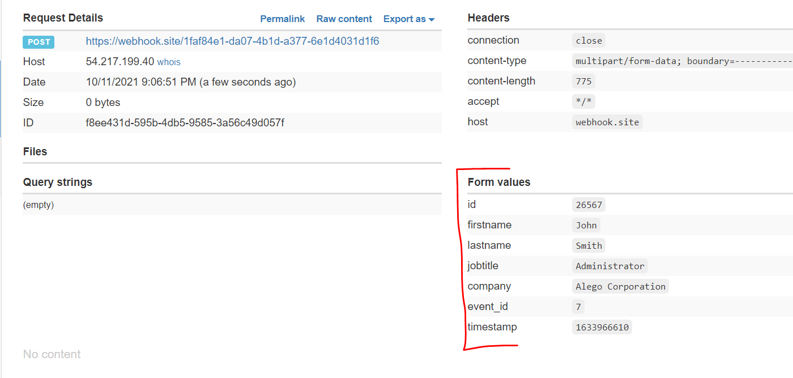
Task: Click the firstname value John
Action: 586,225
